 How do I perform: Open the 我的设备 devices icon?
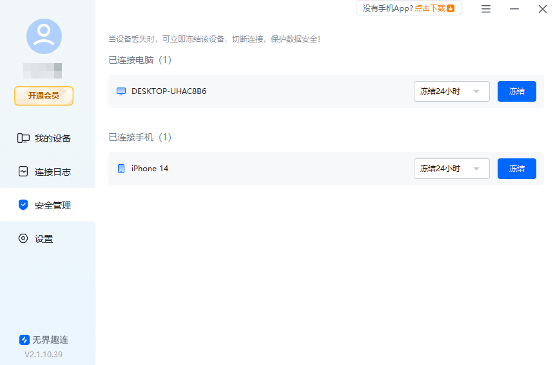click(x=24, y=138)
